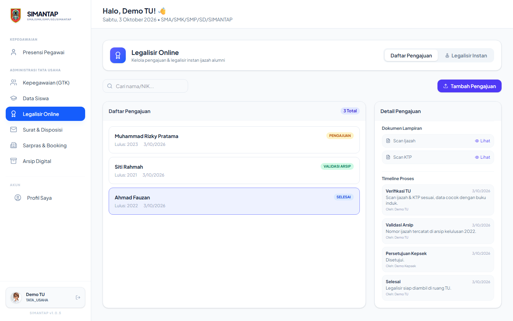Click the Tambah Pengajuan button
Image resolution: width=513 pixels, height=321 pixels.
[470, 86]
